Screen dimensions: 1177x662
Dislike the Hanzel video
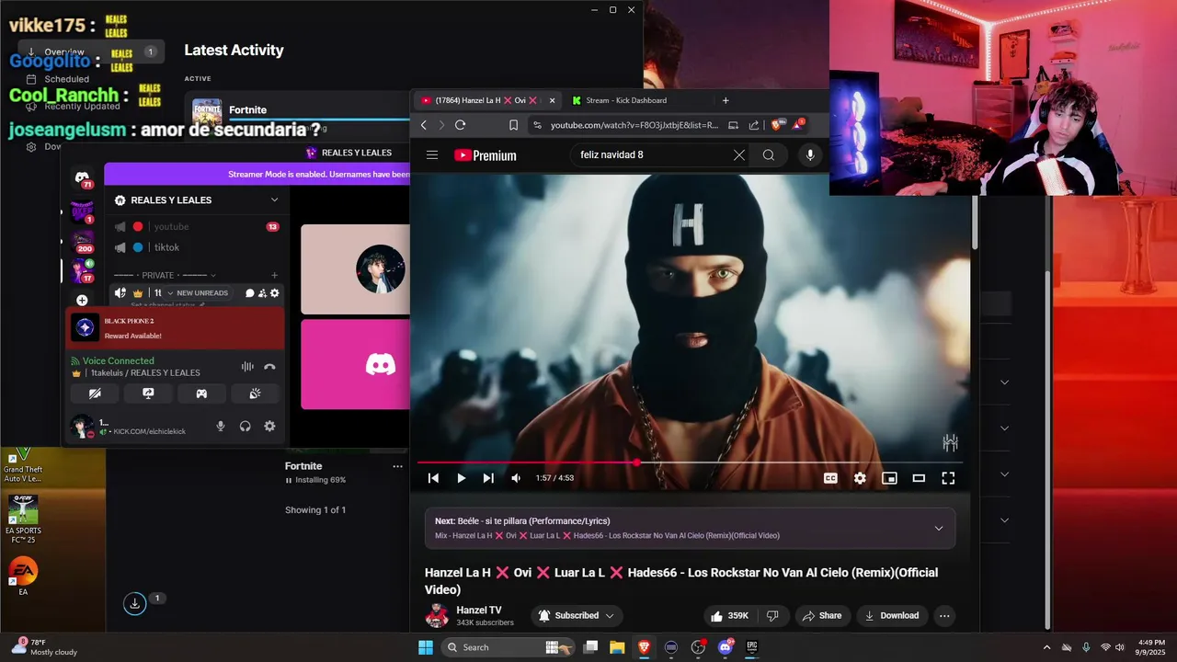click(772, 616)
